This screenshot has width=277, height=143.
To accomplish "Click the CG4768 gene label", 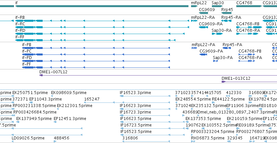I will point(244,3).
